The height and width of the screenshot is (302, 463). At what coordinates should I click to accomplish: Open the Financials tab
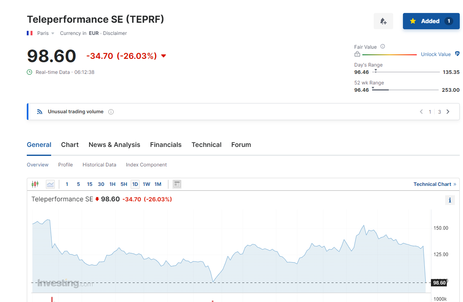166,145
